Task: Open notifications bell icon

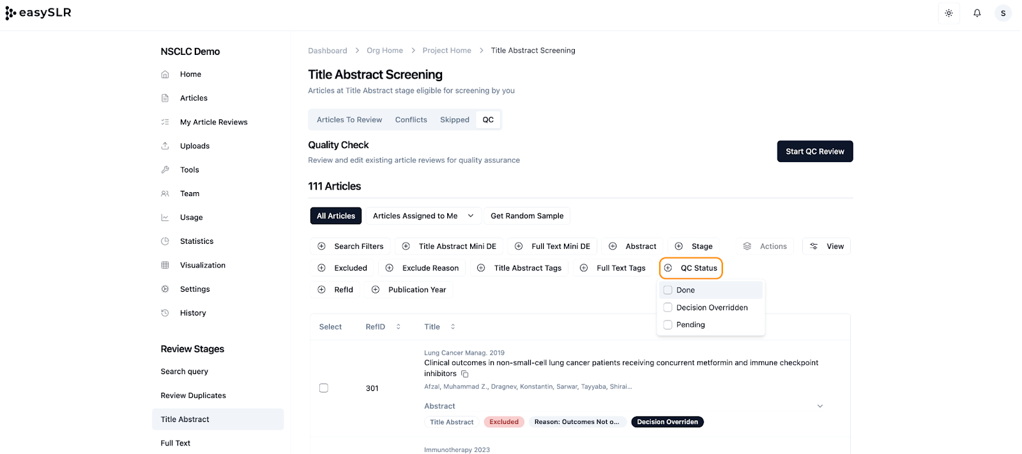Action: [x=977, y=13]
